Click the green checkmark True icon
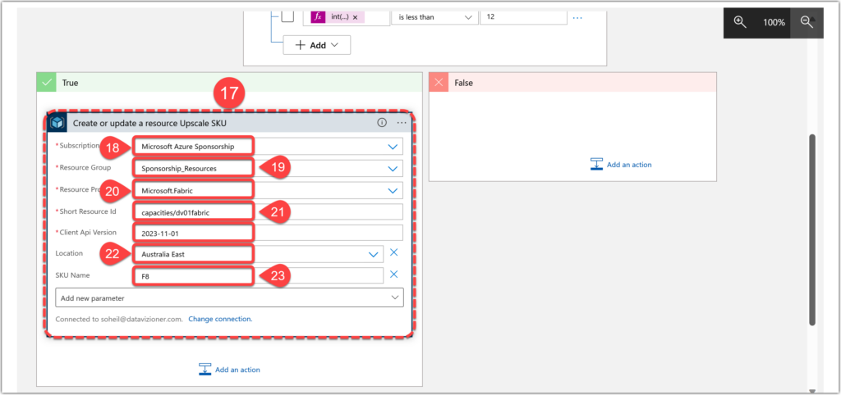The width and height of the screenshot is (841, 395). [x=47, y=83]
